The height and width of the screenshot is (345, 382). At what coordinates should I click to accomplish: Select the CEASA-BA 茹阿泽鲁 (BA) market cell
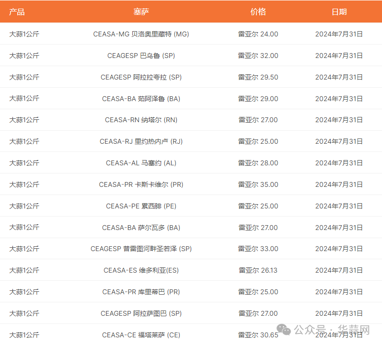coord(141,99)
